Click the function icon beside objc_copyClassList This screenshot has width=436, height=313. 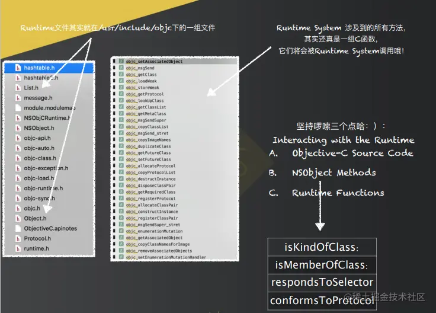click(121, 127)
